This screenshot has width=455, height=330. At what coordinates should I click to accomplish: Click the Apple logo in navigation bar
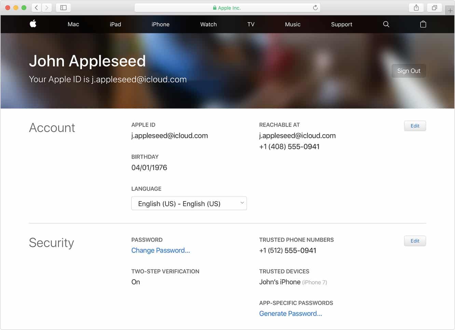[x=33, y=24]
